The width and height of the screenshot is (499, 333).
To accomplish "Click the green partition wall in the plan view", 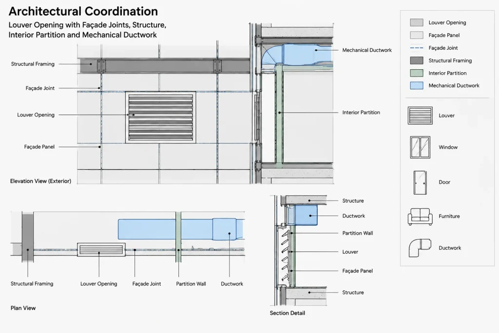I will tap(178, 237).
